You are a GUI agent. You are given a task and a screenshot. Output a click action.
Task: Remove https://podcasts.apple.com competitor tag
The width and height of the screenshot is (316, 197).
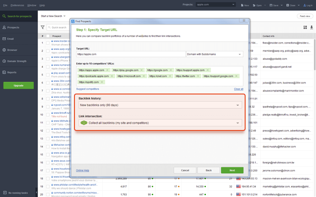click(112, 76)
